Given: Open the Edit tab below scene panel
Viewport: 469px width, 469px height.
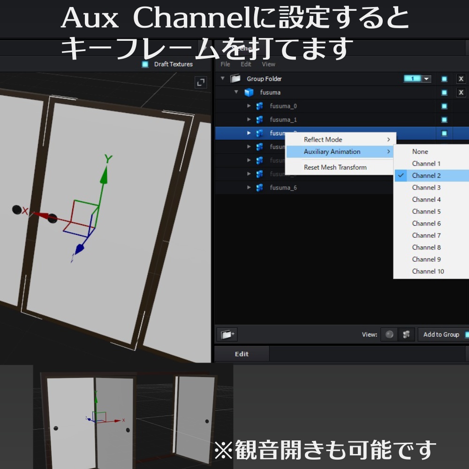Looking at the screenshot, I should [242, 354].
